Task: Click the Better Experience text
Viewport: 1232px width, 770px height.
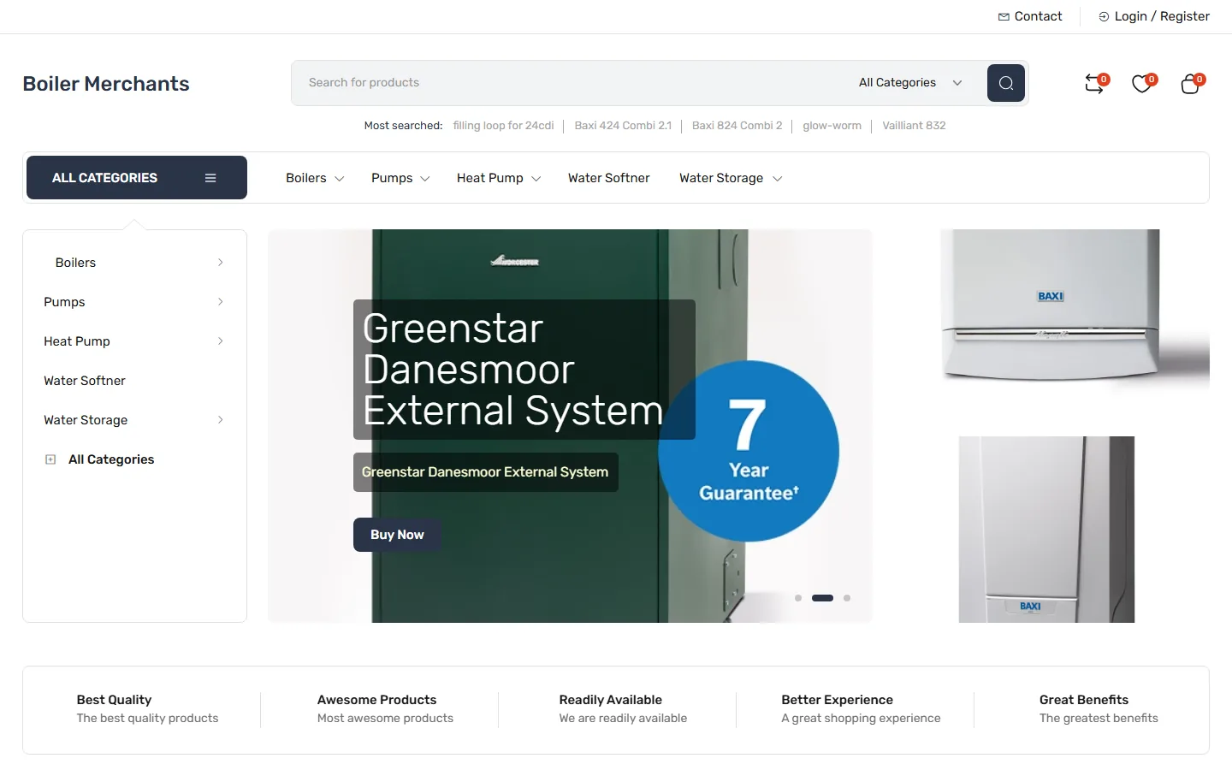Action: point(837,700)
